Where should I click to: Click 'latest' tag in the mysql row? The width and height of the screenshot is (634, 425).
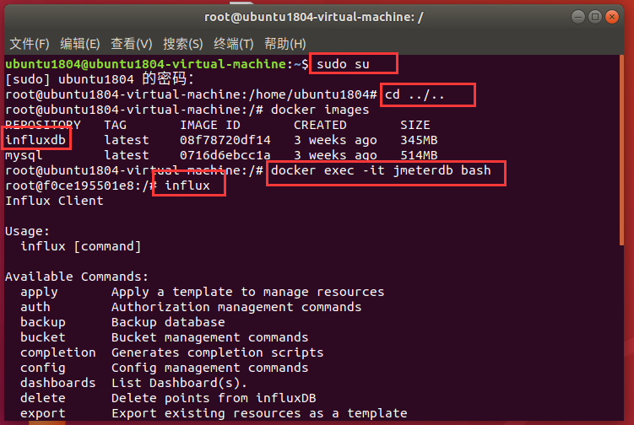pyautogui.click(x=127, y=155)
